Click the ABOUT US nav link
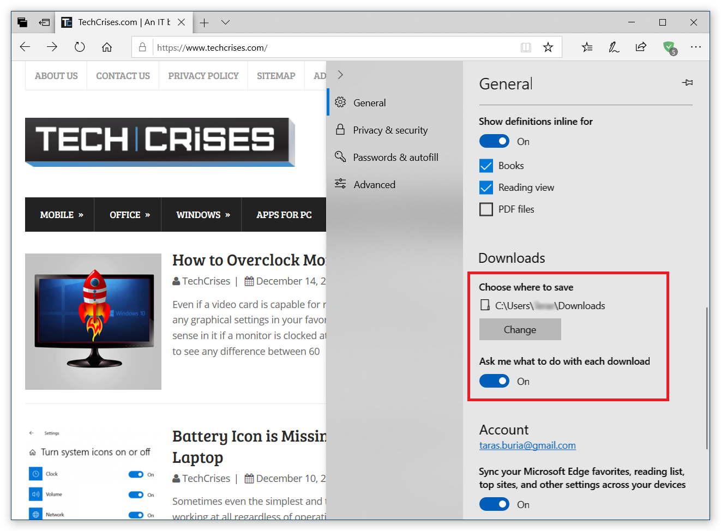 56,76
